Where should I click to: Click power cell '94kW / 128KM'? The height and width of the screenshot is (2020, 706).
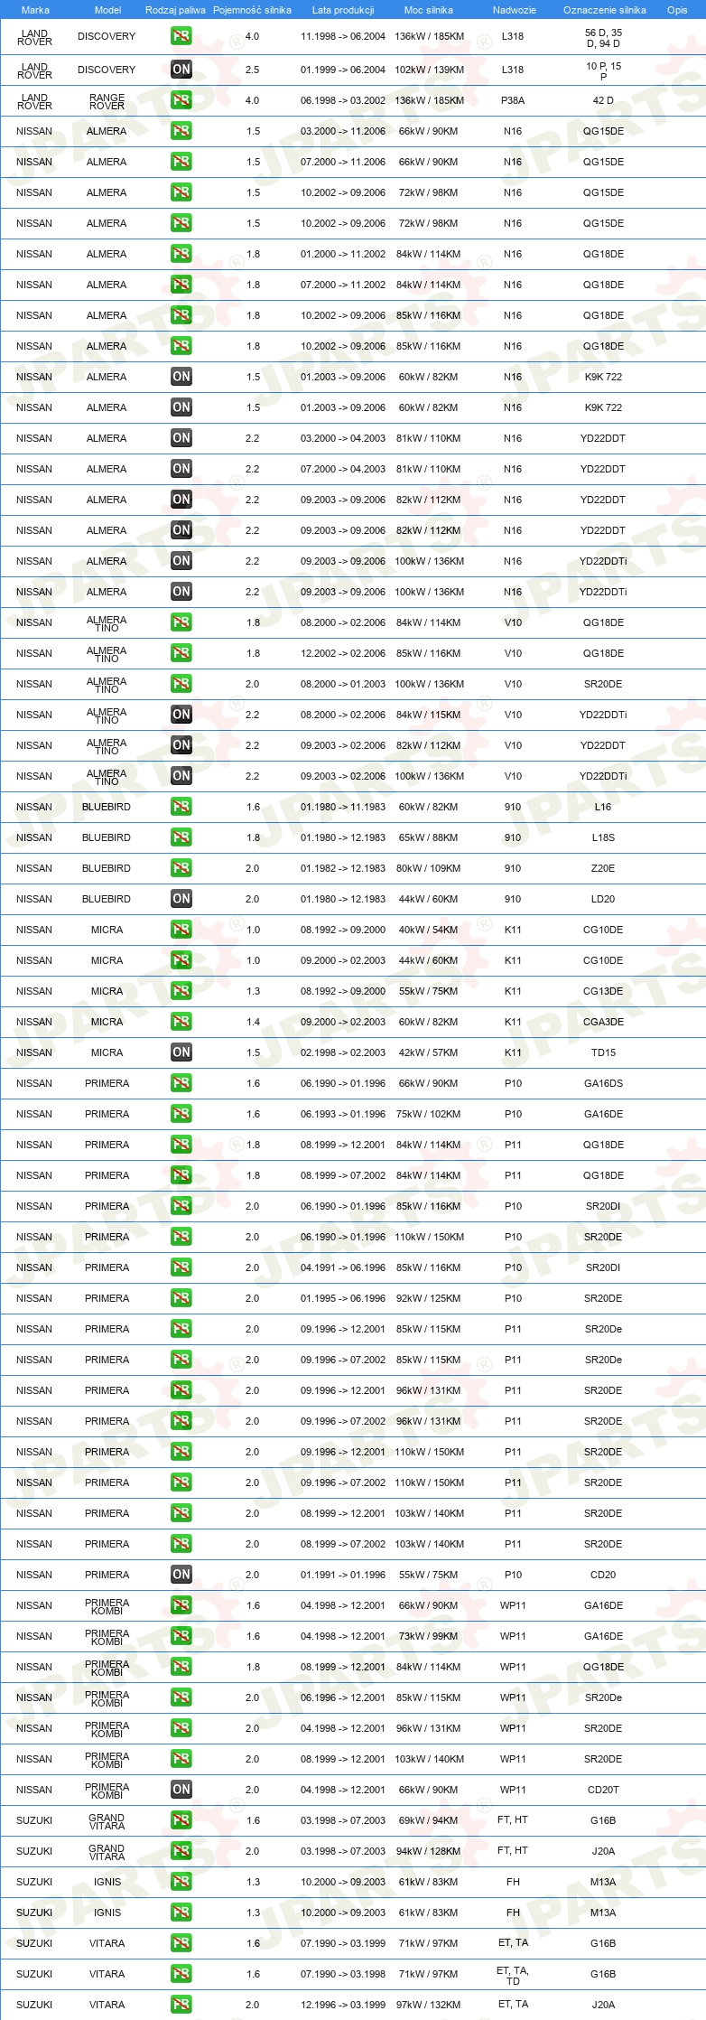pyautogui.click(x=429, y=1851)
